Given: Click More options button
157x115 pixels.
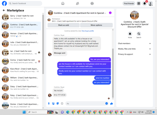Looking at the screenshot, I should pyautogui.click(x=96, y=25).
